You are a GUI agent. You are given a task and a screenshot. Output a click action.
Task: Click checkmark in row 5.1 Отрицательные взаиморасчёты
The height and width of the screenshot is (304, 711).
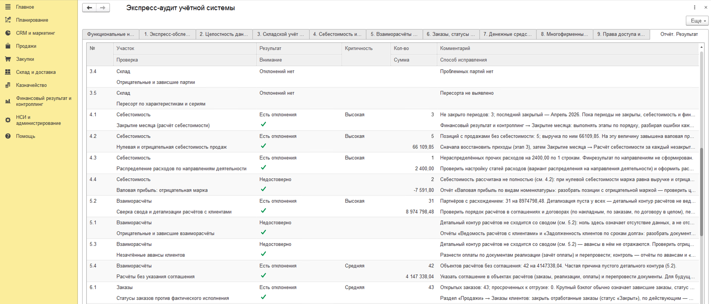tap(263, 232)
